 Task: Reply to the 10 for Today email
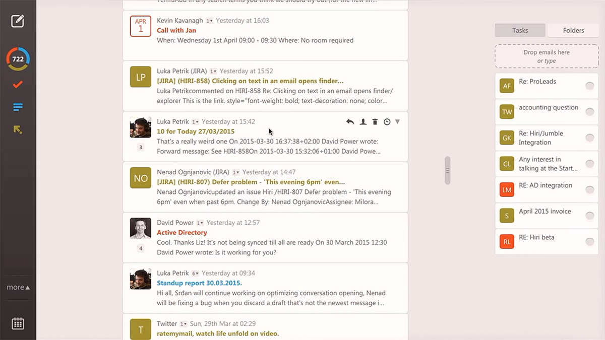[x=350, y=122]
